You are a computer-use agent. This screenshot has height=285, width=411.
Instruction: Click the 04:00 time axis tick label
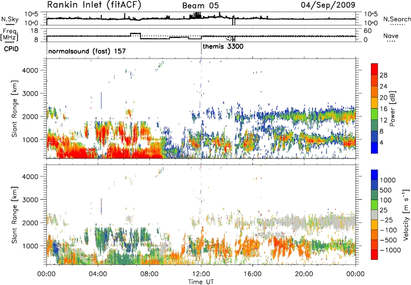[x=98, y=274]
